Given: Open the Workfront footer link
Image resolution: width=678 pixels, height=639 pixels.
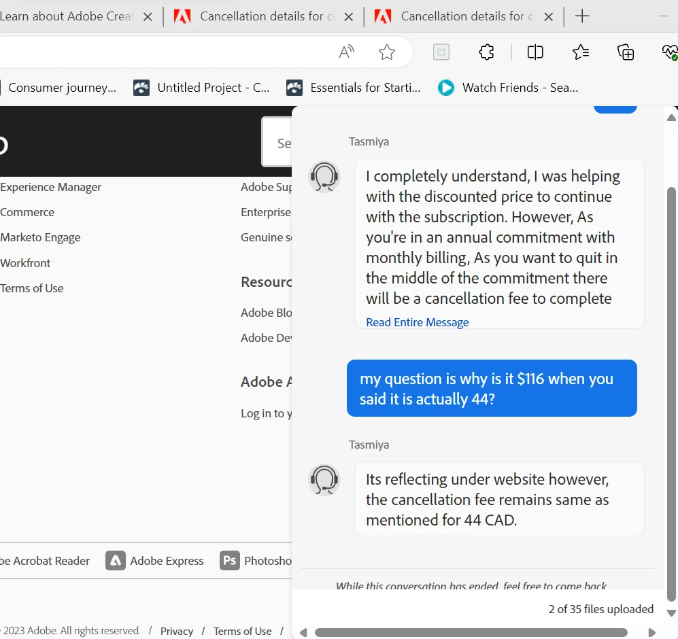Looking at the screenshot, I should coord(25,263).
